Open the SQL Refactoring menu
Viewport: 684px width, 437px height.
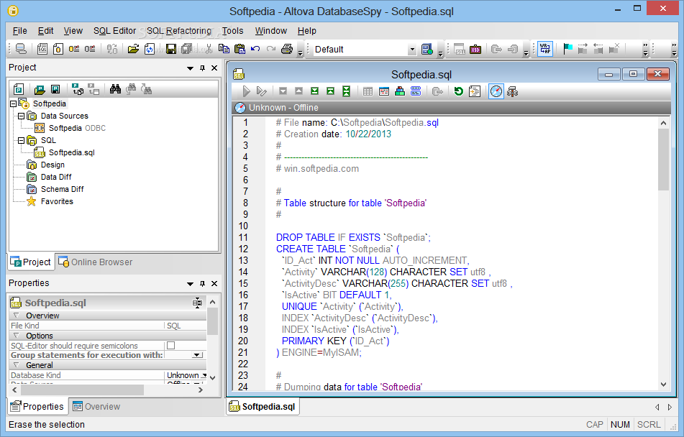179,31
